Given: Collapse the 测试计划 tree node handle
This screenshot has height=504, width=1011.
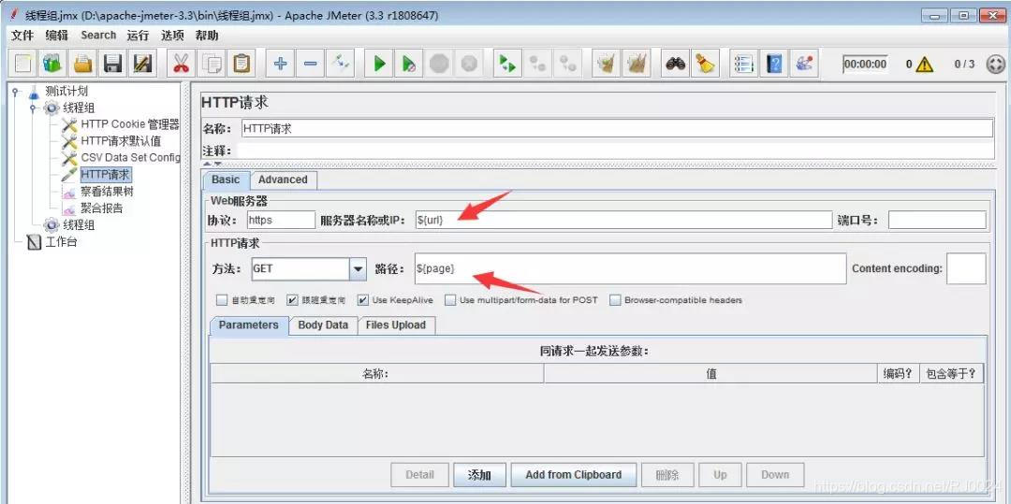Looking at the screenshot, I should pyautogui.click(x=16, y=92).
